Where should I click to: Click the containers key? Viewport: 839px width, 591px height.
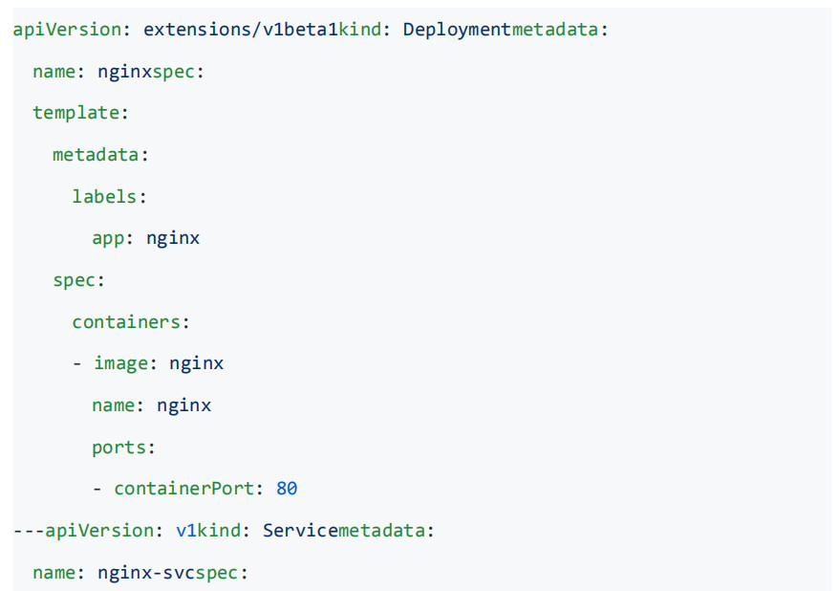(125, 321)
